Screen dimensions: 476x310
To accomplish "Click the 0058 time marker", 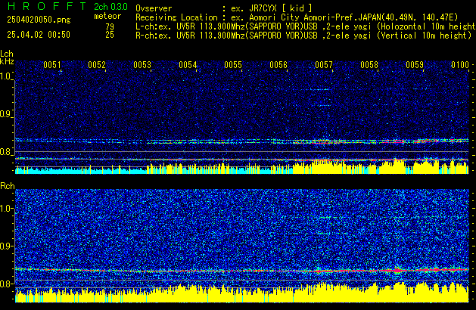I will pyautogui.click(x=369, y=65).
